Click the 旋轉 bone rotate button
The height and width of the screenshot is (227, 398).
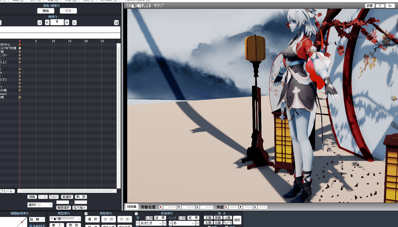click(109, 219)
